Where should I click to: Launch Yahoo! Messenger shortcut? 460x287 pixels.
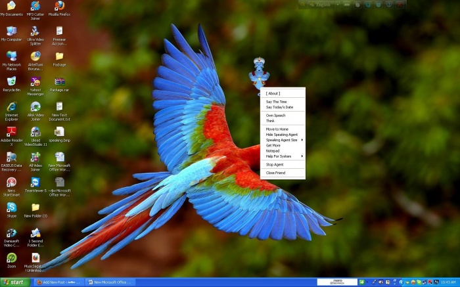point(35,86)
